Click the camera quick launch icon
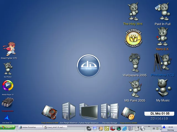Image resolution: width=177 pixels, height=132 pixels. [89, 128]
